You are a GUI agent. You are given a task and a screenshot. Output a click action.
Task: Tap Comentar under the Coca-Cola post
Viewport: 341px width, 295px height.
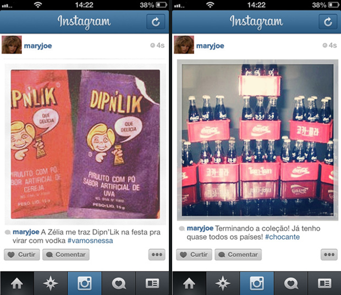238,254
